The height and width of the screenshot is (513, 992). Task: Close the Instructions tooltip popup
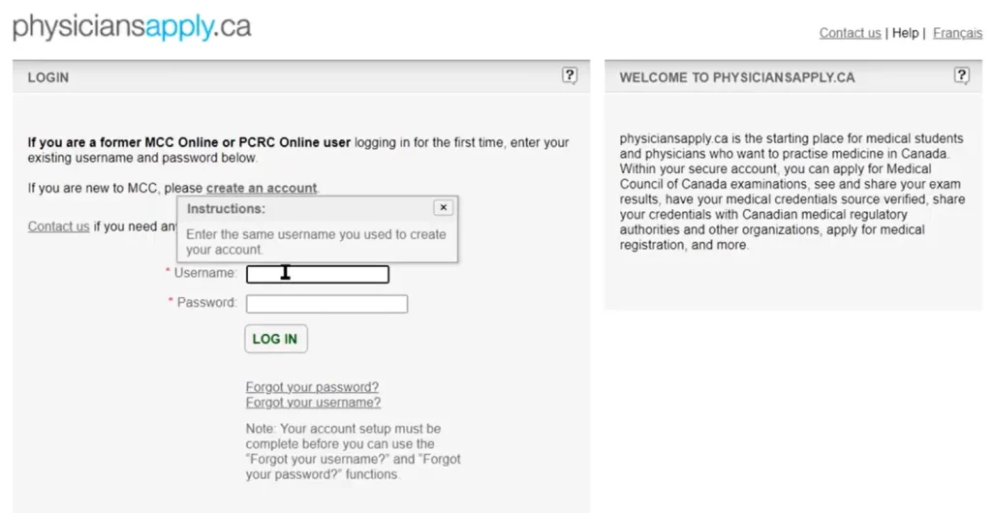point(443,208)
